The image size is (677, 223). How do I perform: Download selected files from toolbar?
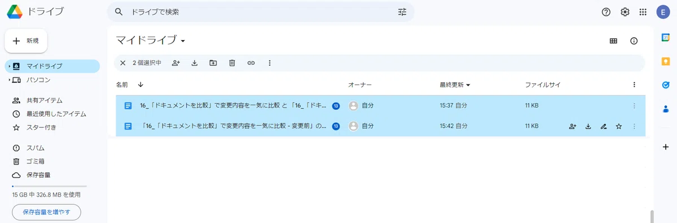pyautogui.click(x=195, y=63)
